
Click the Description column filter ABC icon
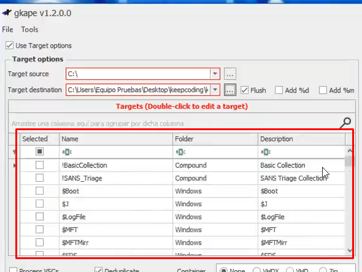[266, 152]
